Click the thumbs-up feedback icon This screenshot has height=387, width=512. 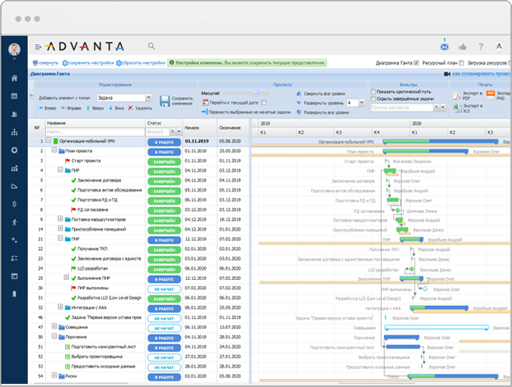tap(463, 47)
